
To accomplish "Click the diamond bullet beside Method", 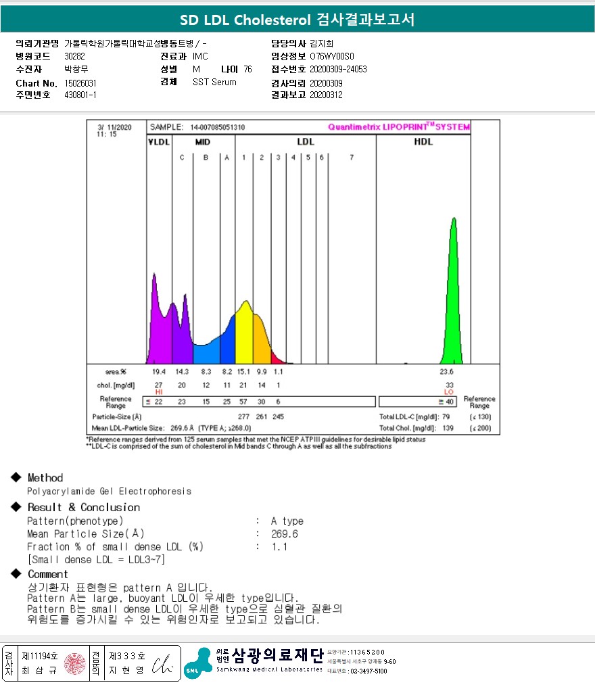I will click(x=16, y=477).
